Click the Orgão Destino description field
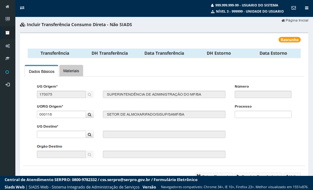The height and width of the screenshot is (190, 313). (x=164, y=154)
